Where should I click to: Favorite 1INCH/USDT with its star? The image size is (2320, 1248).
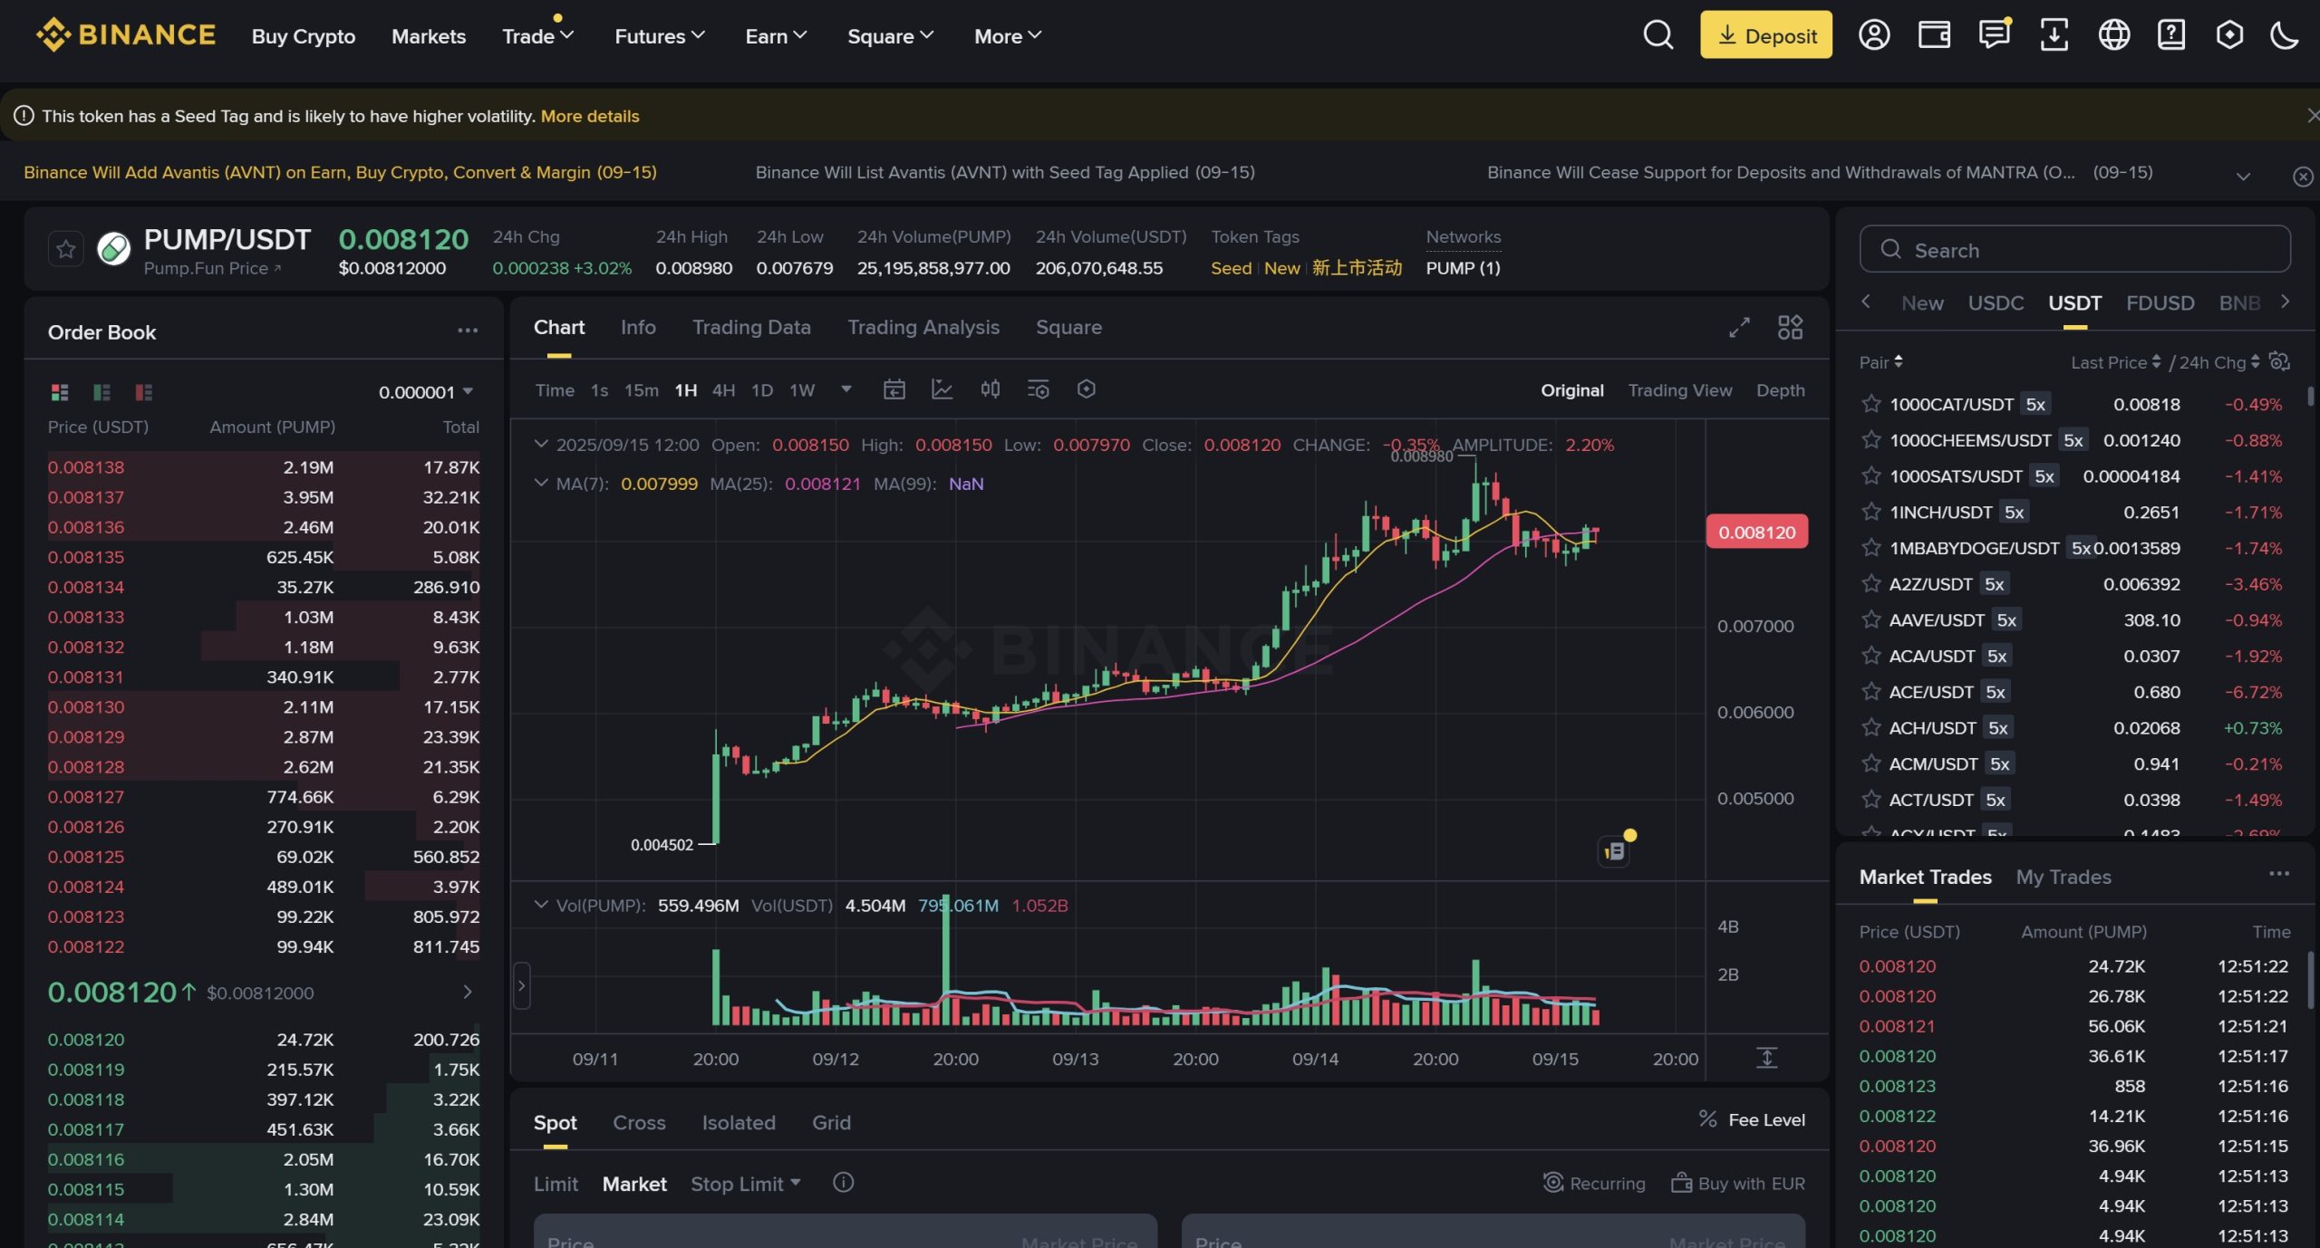coord(1871,512)
